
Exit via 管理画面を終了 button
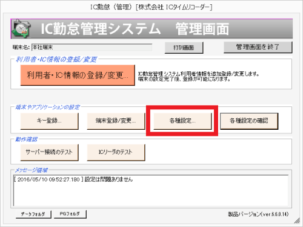point(258,47)
